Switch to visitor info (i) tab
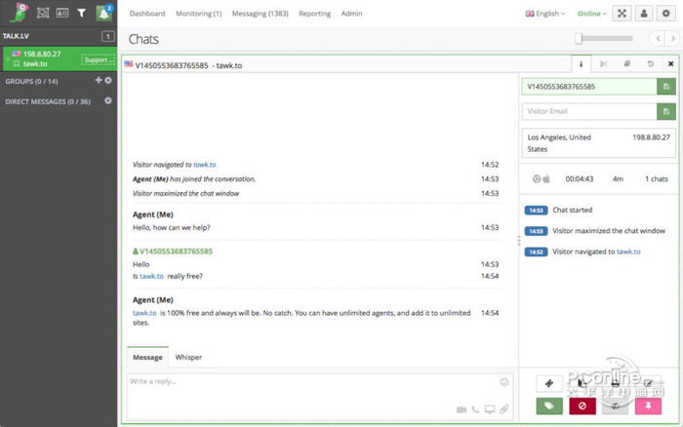The height and width of the screenshot is (427, 683). click(582, 64)
